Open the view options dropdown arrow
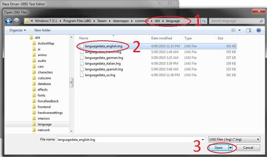Screen dimensions: 267x157 pyautogui.click(x=239, y=30)
